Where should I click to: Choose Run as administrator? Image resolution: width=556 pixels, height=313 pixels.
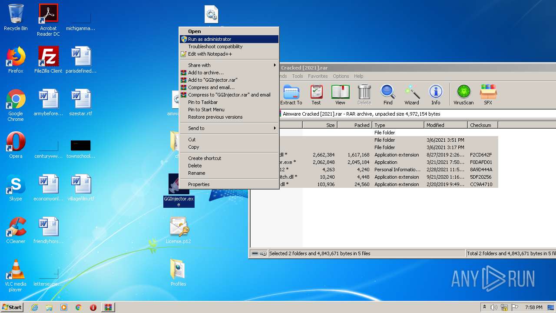point(229,39)
